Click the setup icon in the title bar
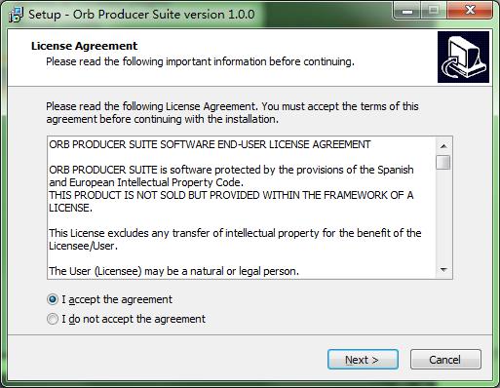The height and width of the screenshot is (388, 500). pyautogui.click(x=16, y=15)
